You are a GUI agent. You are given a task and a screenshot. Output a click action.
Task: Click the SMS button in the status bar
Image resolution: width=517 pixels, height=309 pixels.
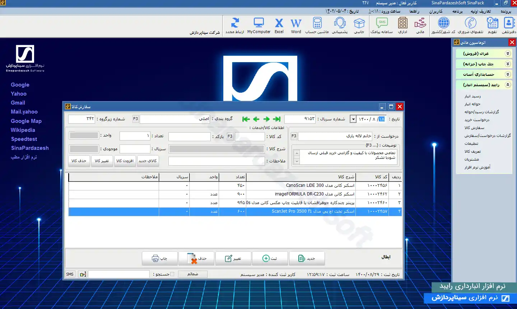[70, 274]
